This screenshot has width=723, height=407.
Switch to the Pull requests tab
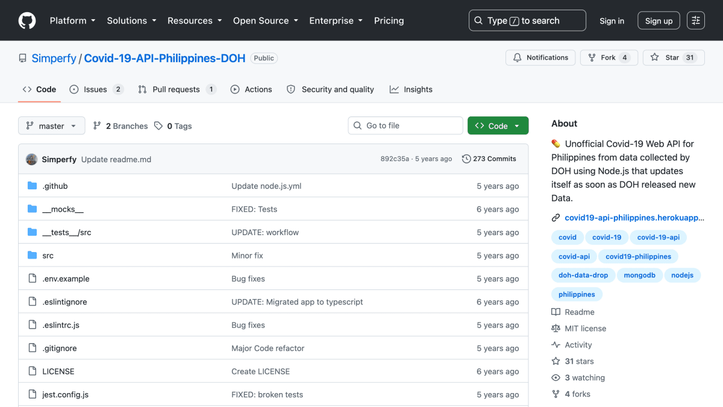pos(177,89)
